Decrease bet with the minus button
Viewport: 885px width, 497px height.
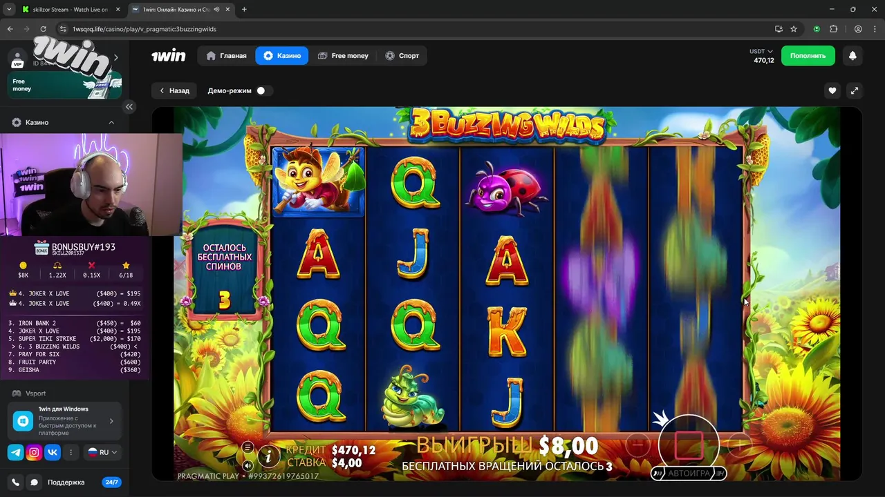[637, 445]
